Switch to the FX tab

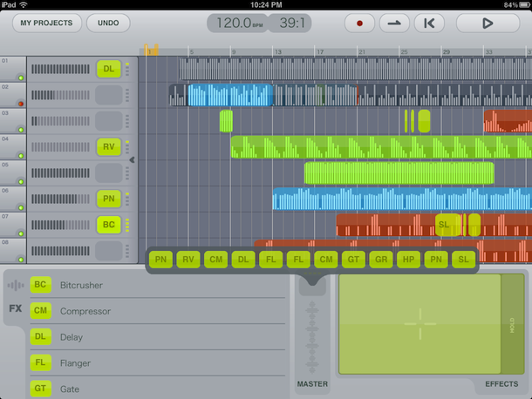pos(16,308)
